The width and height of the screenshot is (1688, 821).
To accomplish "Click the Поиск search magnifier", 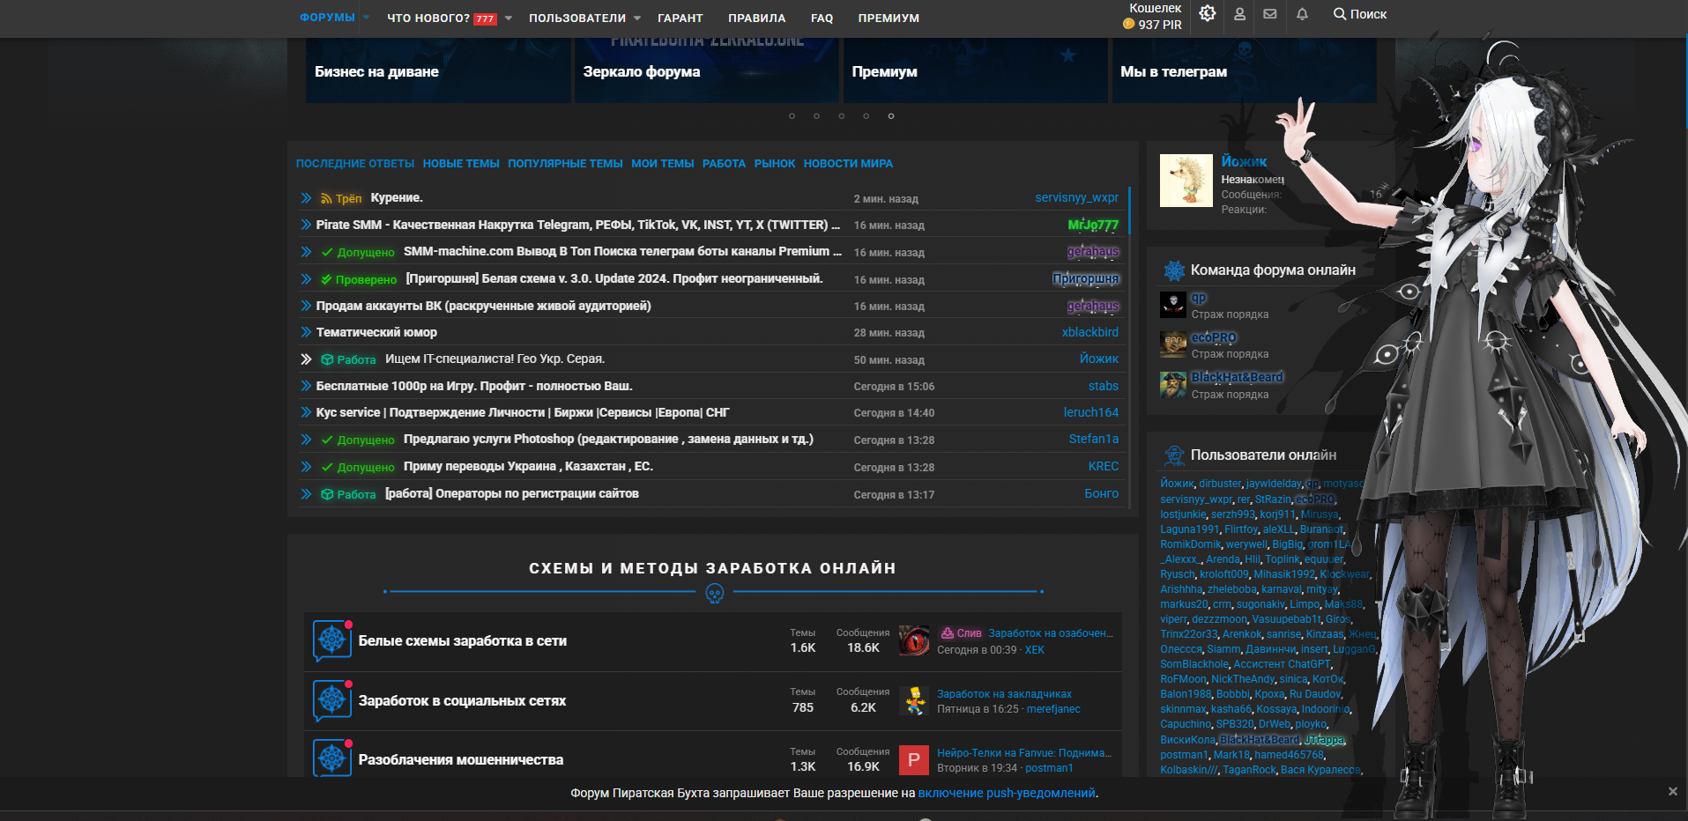I will (x=1339, y=14).
